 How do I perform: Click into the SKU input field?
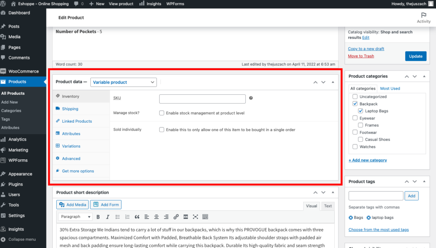point(202,99)
